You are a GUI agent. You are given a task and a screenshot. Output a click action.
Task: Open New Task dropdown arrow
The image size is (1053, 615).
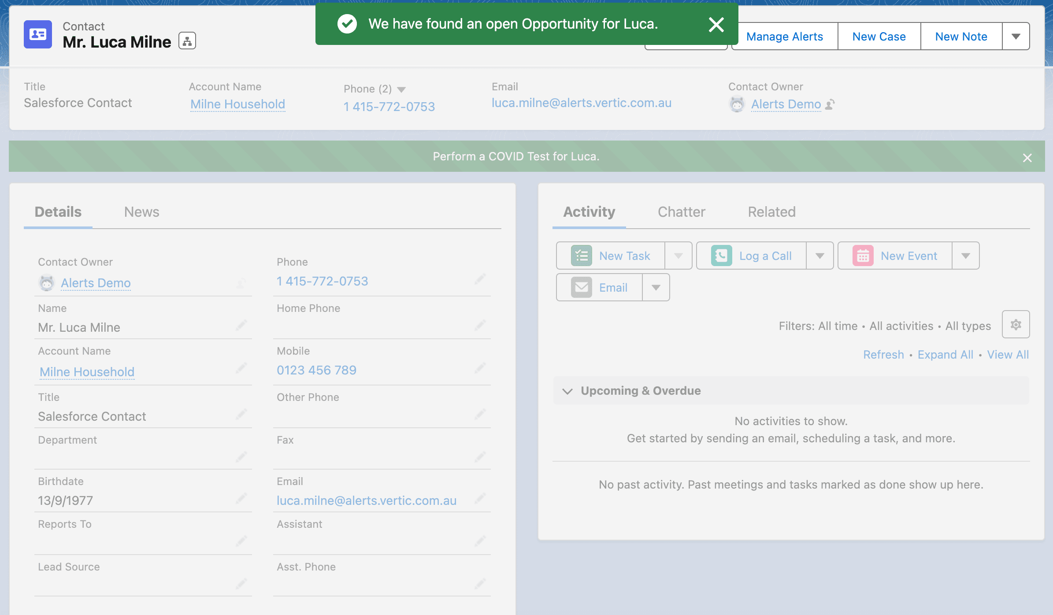point(679,256)
